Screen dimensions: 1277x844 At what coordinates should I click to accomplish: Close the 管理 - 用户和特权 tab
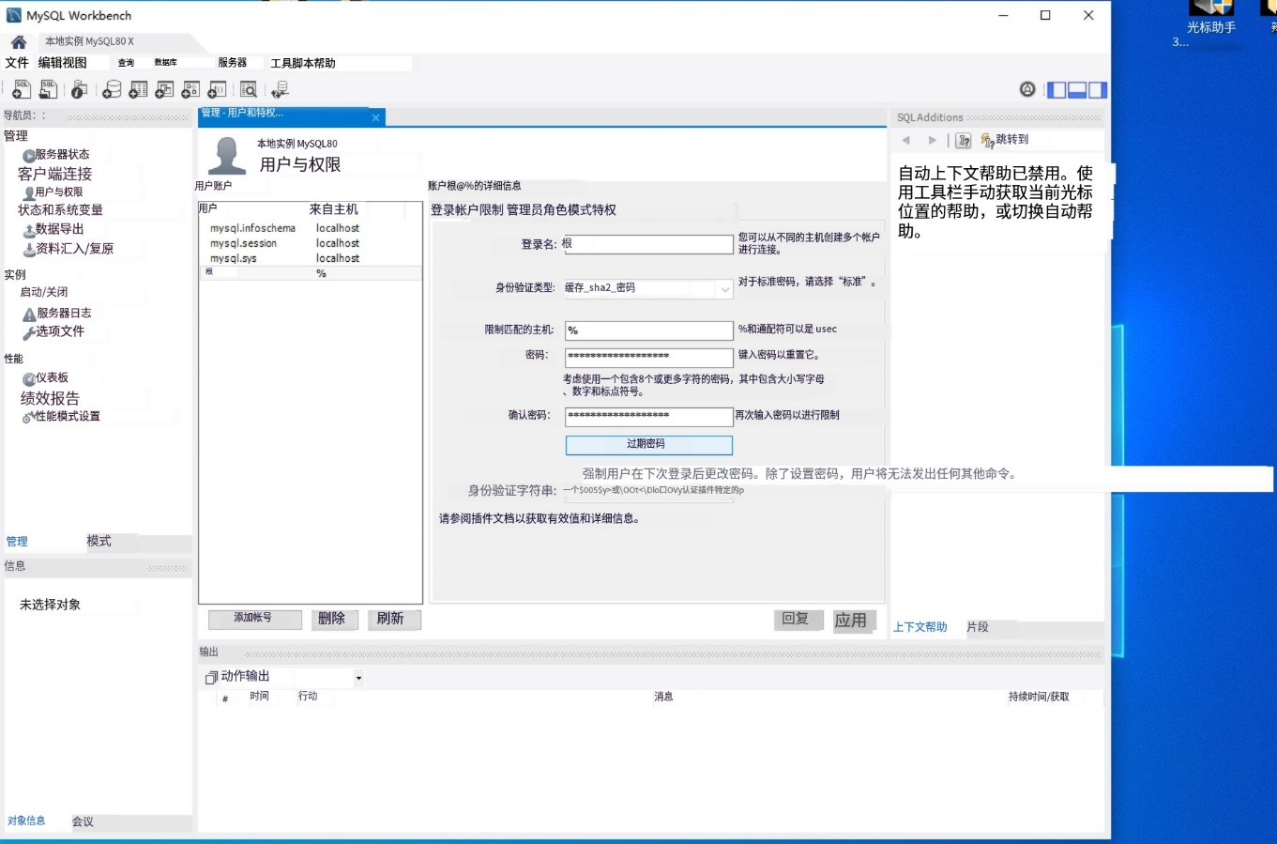click(375, 117)
